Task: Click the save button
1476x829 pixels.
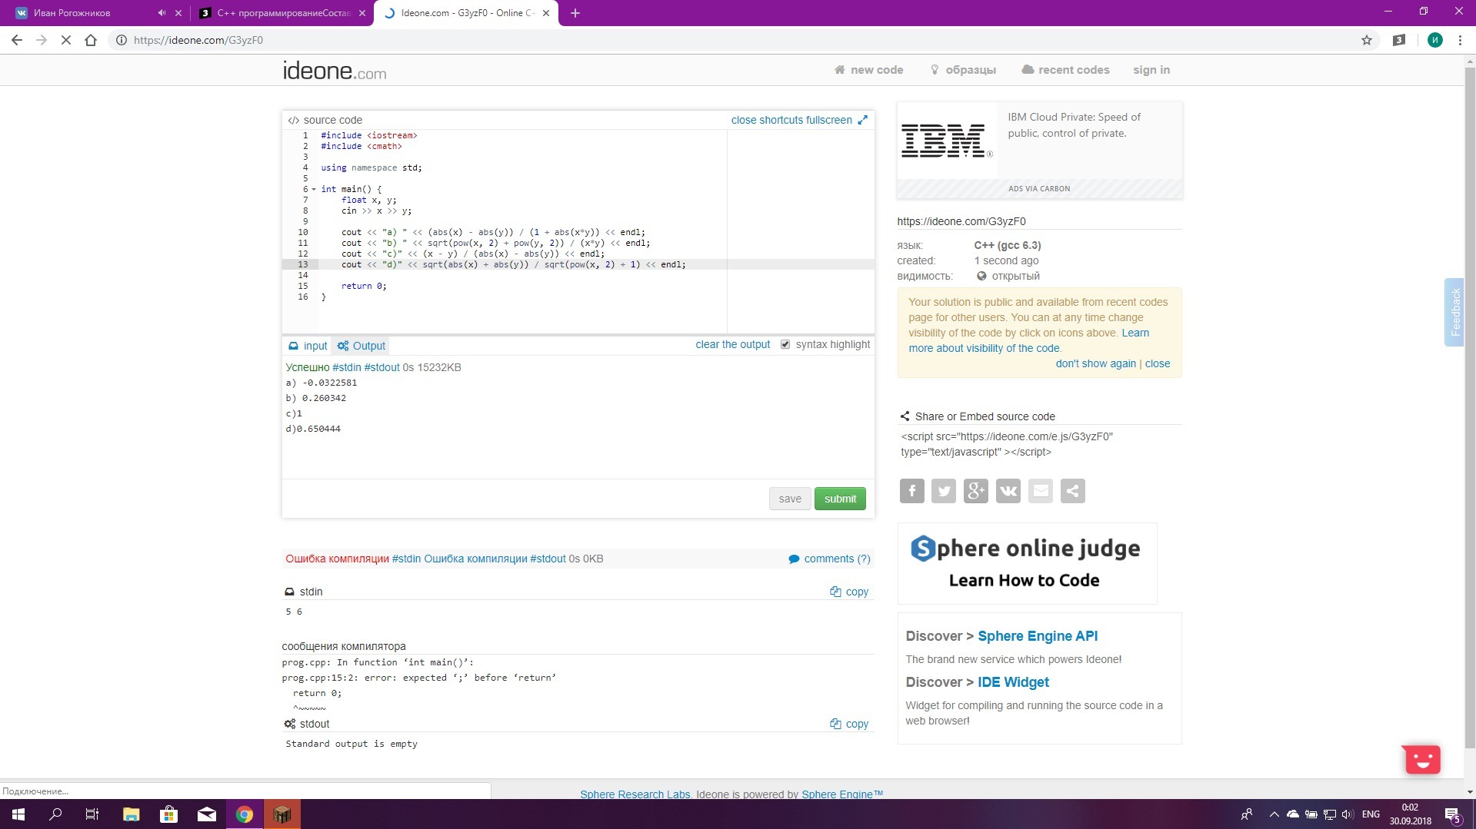Action: point(790,499)
